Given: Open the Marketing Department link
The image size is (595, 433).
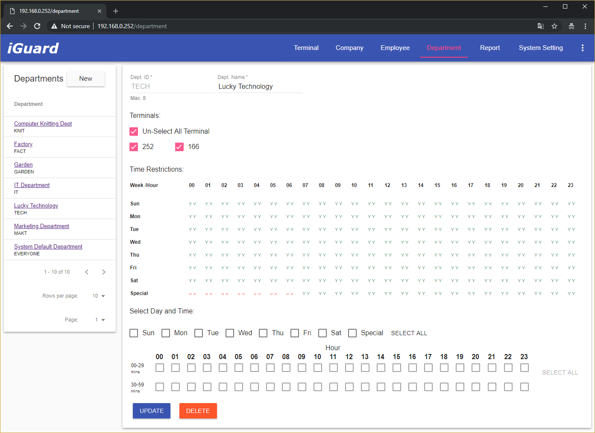Looking at the screenshot, I should click(x=41, y=226).
